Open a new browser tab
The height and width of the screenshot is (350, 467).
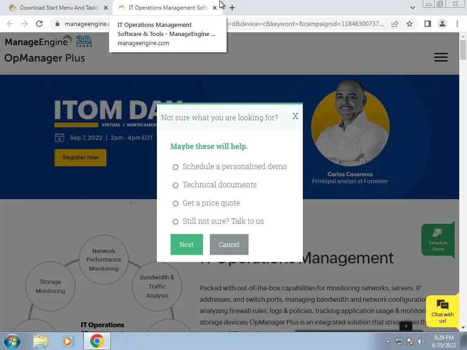pos(232,8)
